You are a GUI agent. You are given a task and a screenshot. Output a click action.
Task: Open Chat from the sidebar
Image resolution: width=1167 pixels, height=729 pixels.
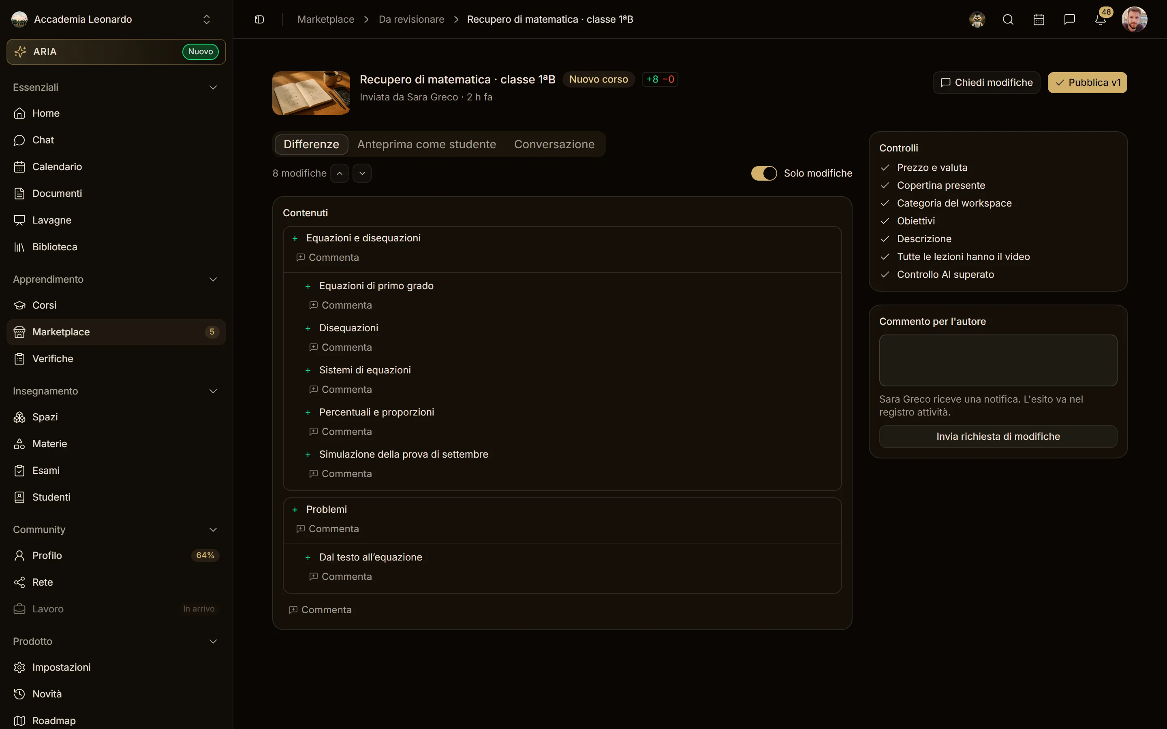pos(116,140)
